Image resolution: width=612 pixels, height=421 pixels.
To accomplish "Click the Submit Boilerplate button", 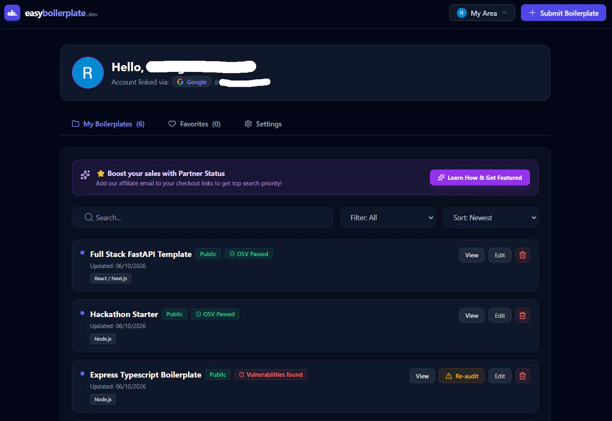I will [x=563, y=13].
